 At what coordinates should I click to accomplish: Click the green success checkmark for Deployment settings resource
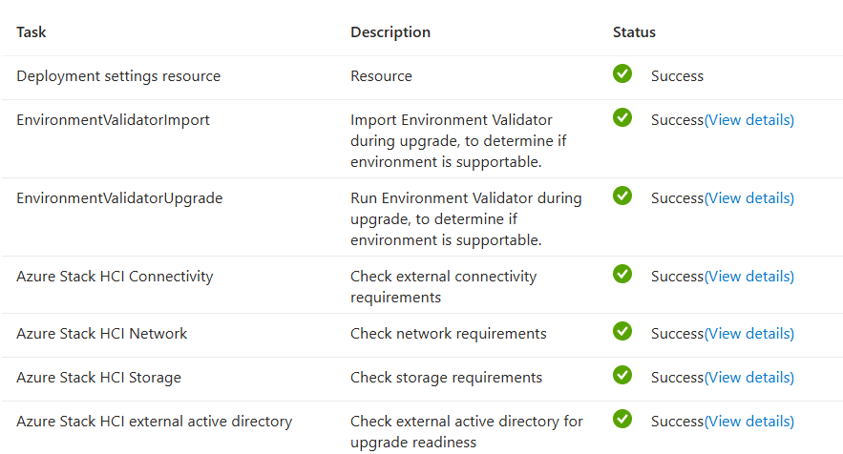(x=622, y=73)
